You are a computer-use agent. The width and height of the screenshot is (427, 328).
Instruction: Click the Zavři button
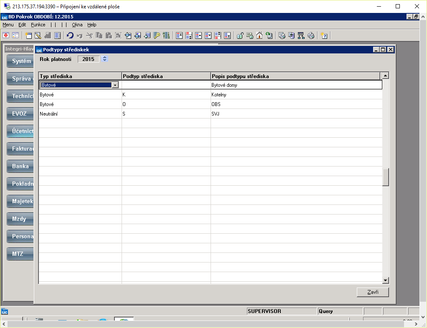point(373,292)
